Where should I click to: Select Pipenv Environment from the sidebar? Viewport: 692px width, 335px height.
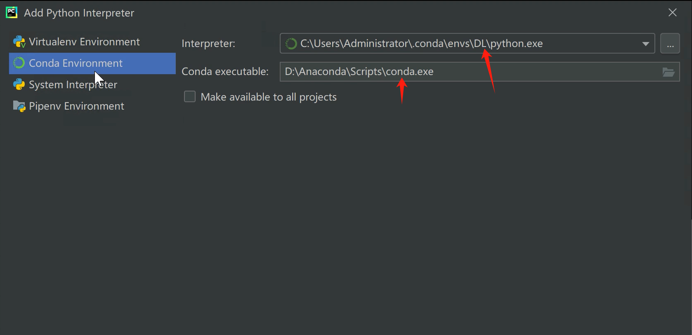tap(76, 106)
